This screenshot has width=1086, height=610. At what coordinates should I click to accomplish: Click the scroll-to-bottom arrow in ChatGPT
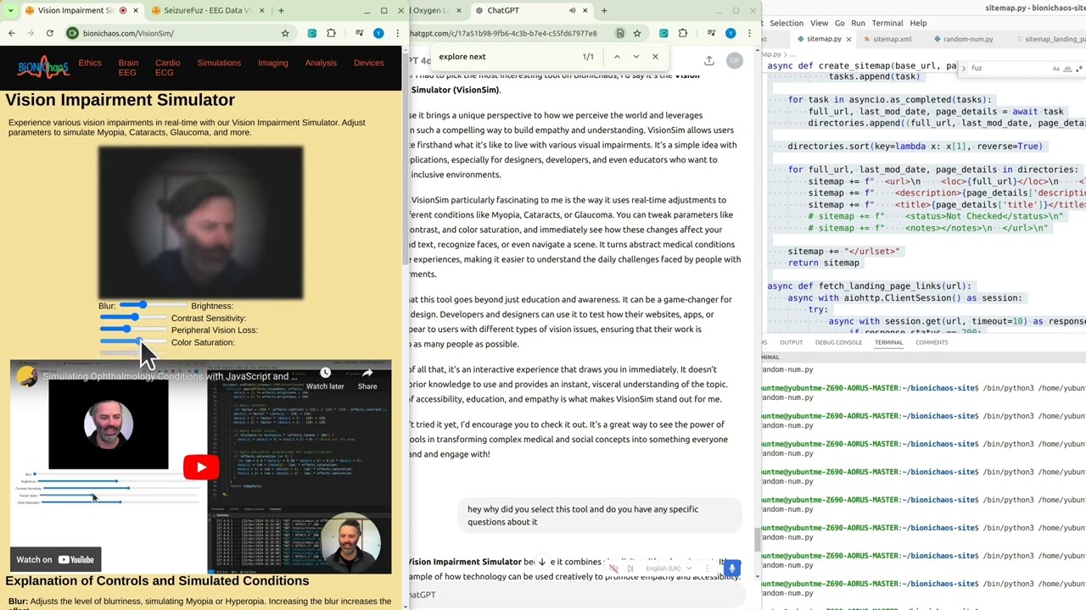(x=542, y=562)
